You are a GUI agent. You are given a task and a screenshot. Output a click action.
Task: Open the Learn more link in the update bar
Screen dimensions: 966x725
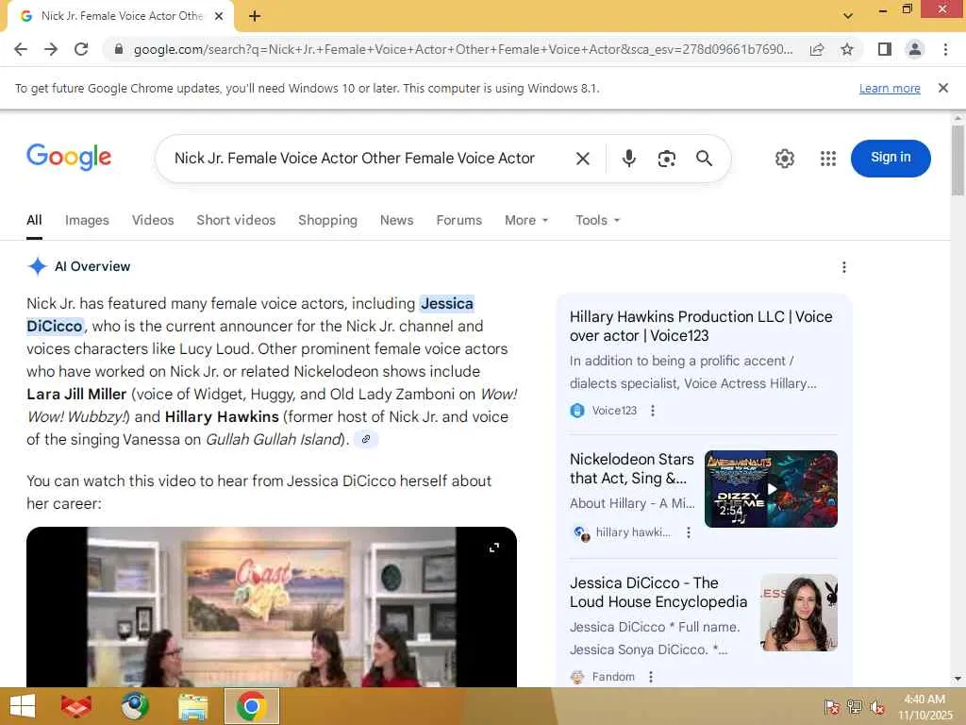click(x=890, y=88)
